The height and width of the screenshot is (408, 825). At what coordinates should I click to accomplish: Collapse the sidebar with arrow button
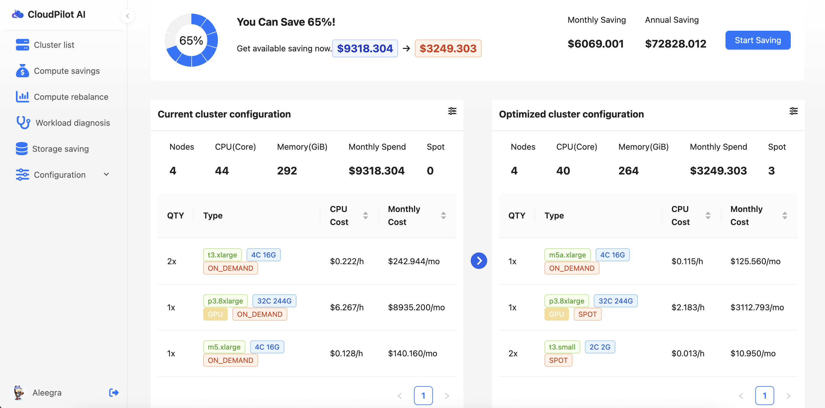pos(128,16)
